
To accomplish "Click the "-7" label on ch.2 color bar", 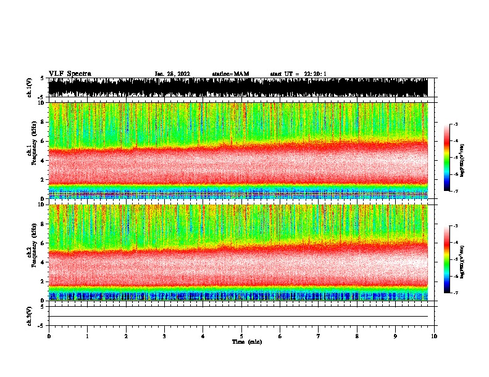I will pyautogui.click(x=455, y=293).
